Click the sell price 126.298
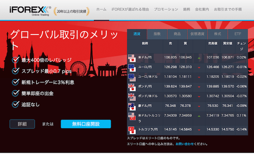Image resolution: width=254 pixels, height=154 pixels. click(170, 67)
